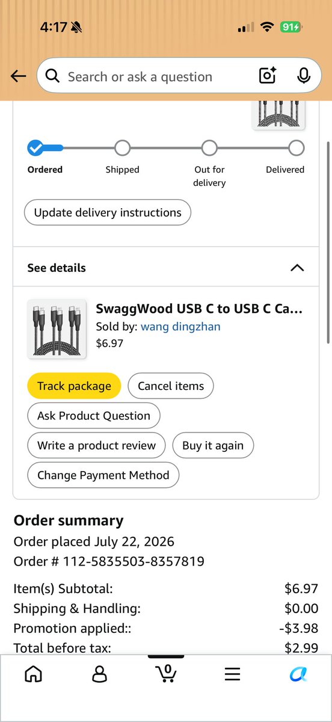Open camera lens search icon
Image resolution: width=332 pixels, height=722 pixels.
[x=267, y=76]
